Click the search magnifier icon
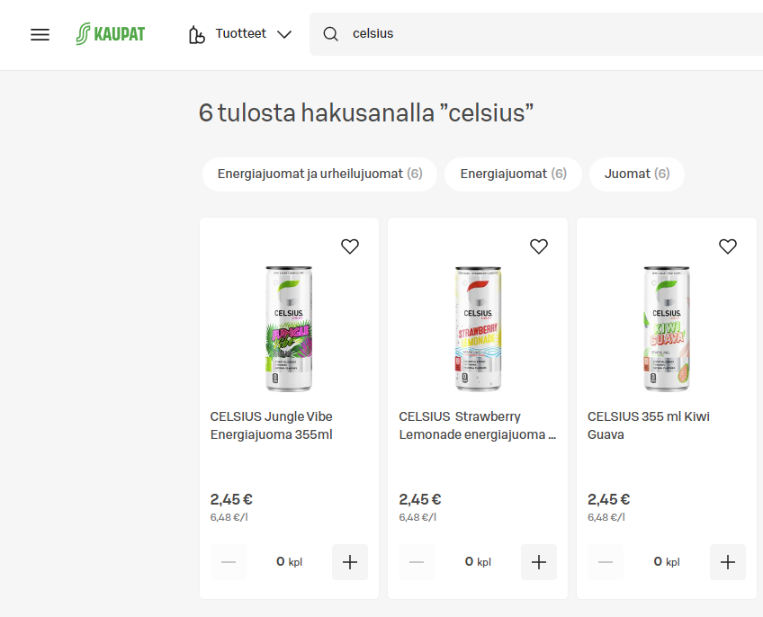The height and width of the screenshot is (617, 763). [x=330, y=34]
